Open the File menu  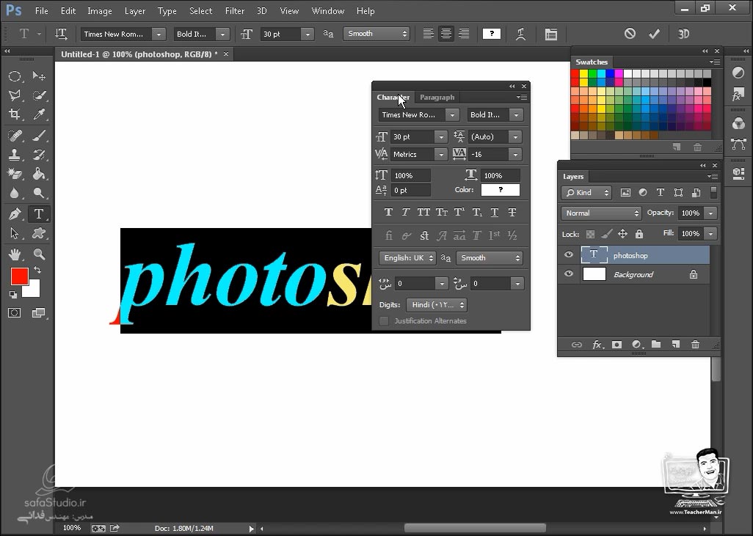coord(41,10)
